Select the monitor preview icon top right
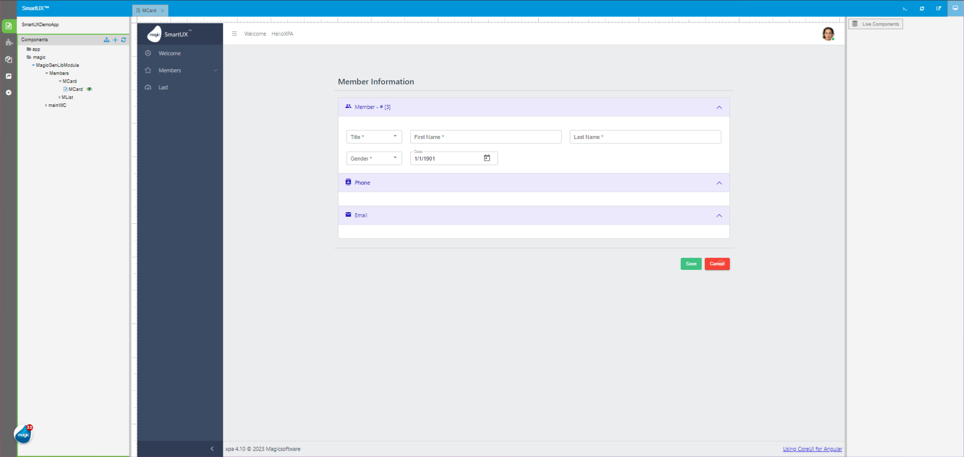964x457 pixels. 955,9
